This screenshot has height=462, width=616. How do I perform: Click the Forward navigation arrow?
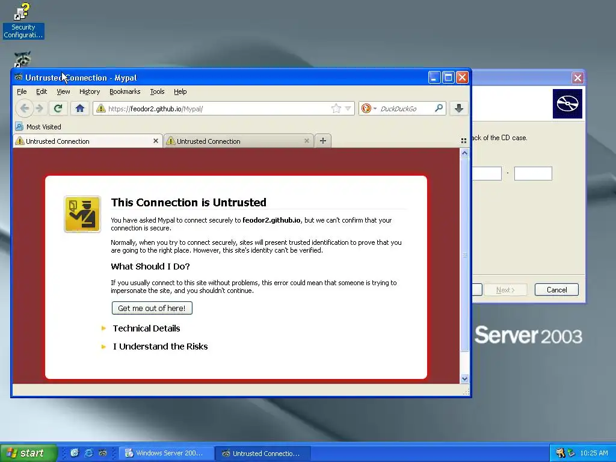[x=39, y=108]
